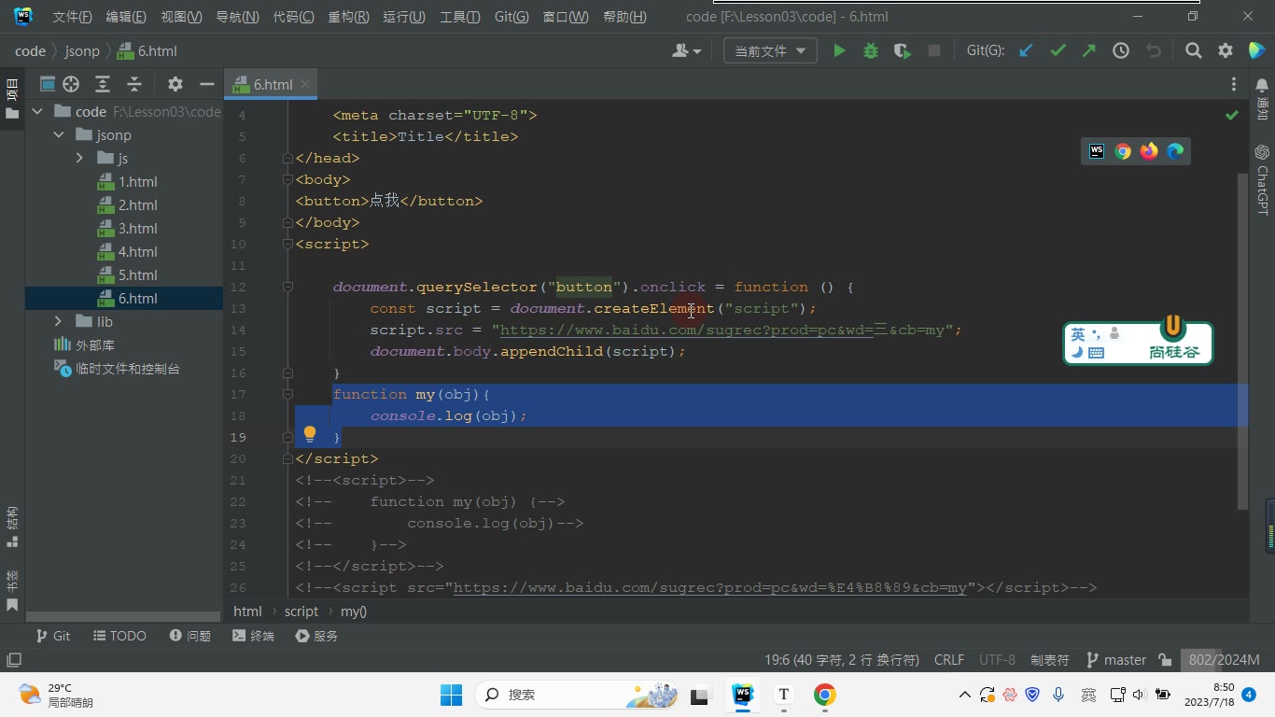1275x717 pixels.
Task: Open project panel options gear
Action: [175, 84]
